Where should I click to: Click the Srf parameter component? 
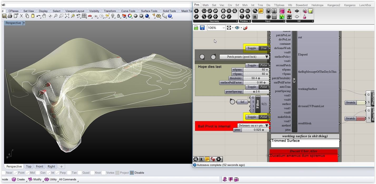[x=242, y=102]
